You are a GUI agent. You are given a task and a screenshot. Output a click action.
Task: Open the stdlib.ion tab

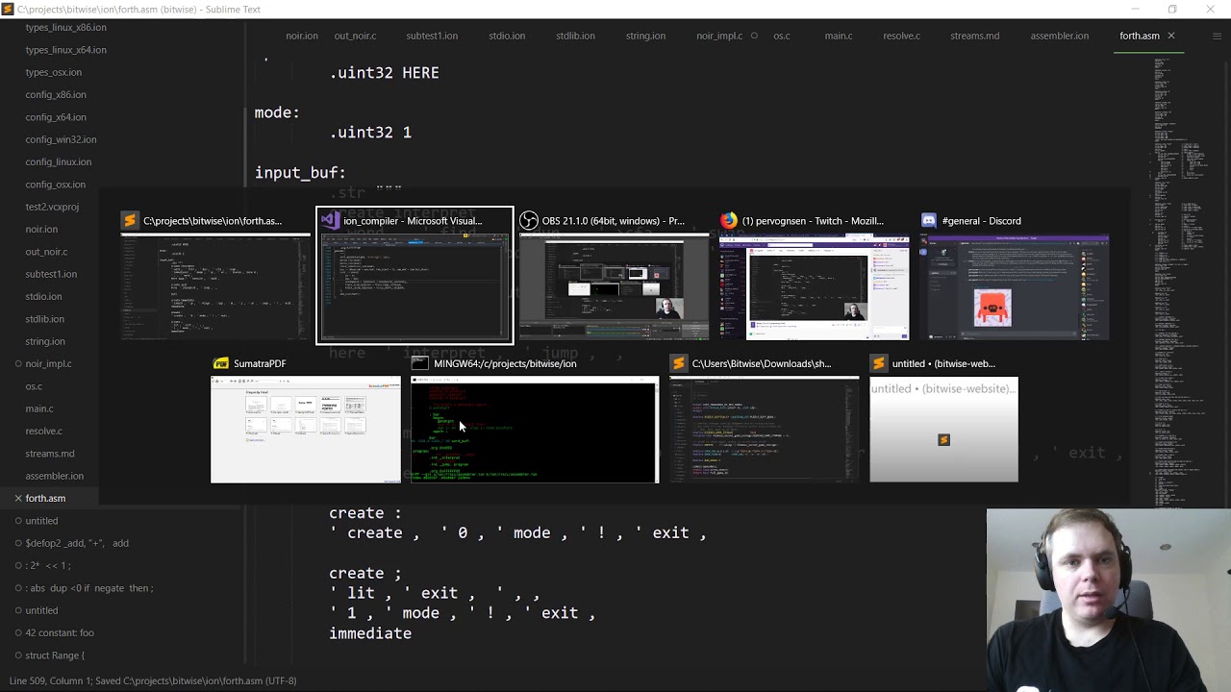[575, 36]
